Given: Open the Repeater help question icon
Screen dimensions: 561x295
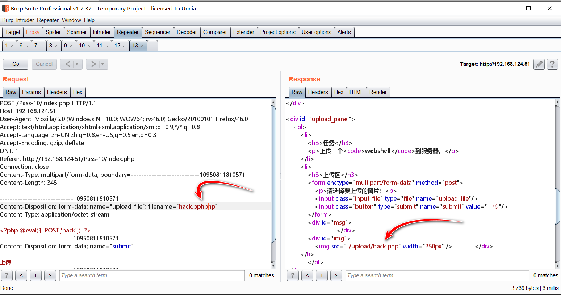Looking at the screenshot, I should tap(552, 64).
